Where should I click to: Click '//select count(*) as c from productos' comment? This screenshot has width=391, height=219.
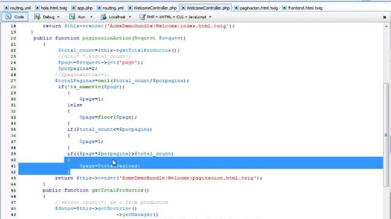111,203
